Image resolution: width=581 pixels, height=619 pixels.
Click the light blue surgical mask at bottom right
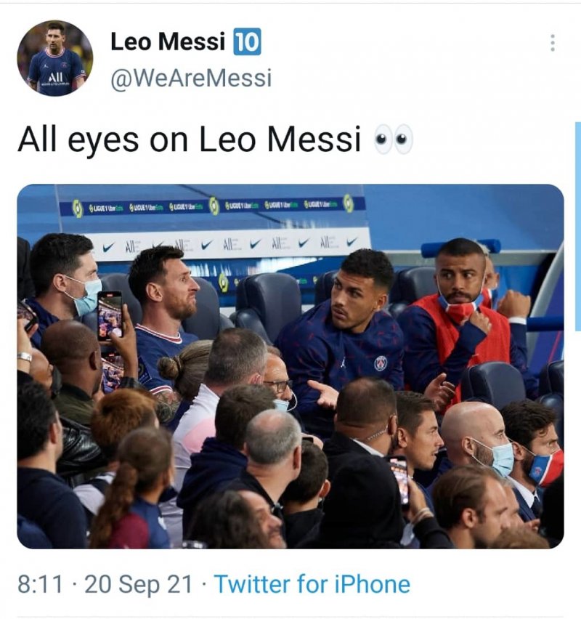(x=500, y=459)
